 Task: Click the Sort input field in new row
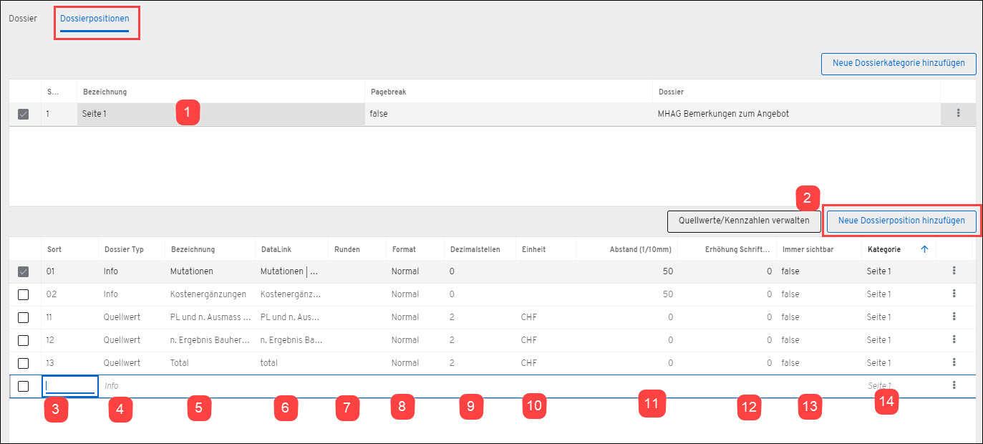[69, 386]
